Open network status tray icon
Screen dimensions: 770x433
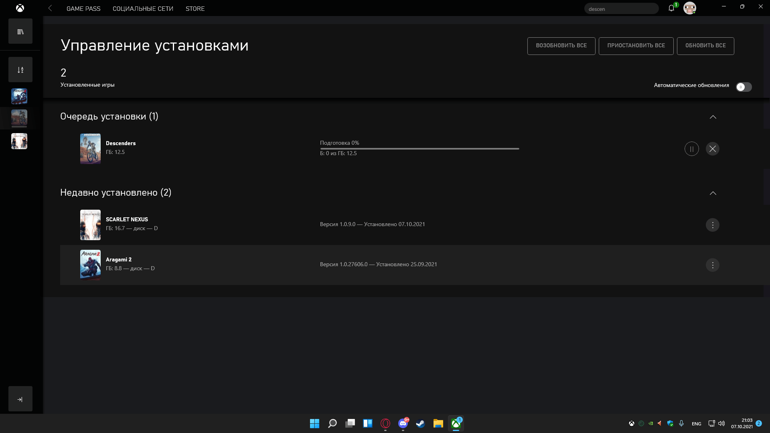711,423
